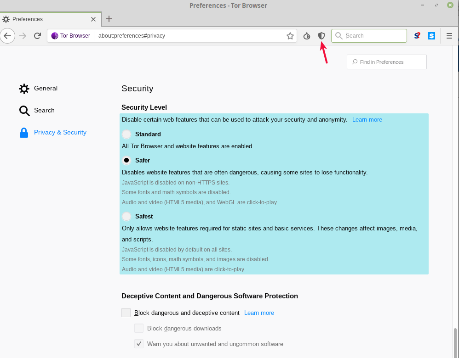Image resolution: width=459 pixels, height=358 pixels.
Task: Open the hamburger application menu
Action: click(x=449, y=36)
